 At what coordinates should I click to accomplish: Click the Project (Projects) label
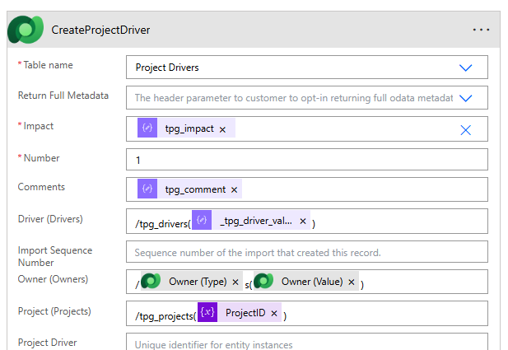54,311
